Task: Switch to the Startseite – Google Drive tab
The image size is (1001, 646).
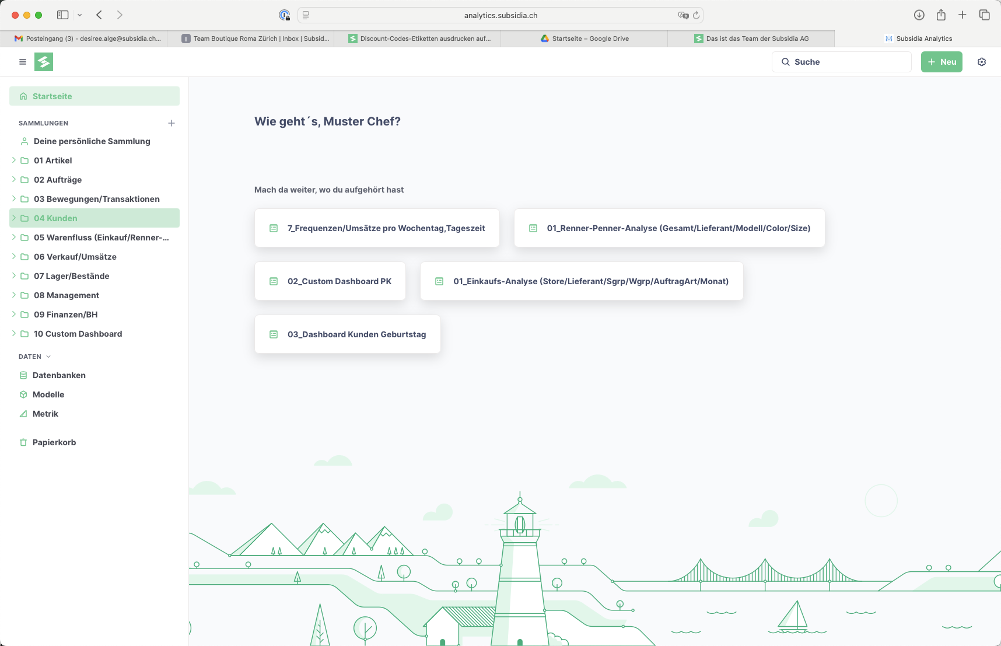Action: point(584,39)
